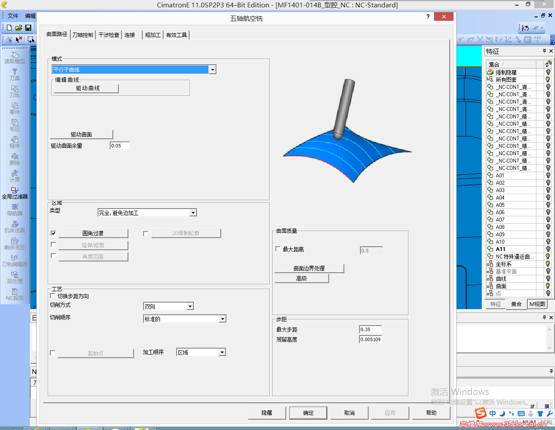Click the 最大步距 input field
555x430 pixels.
(x=371, y=329)
